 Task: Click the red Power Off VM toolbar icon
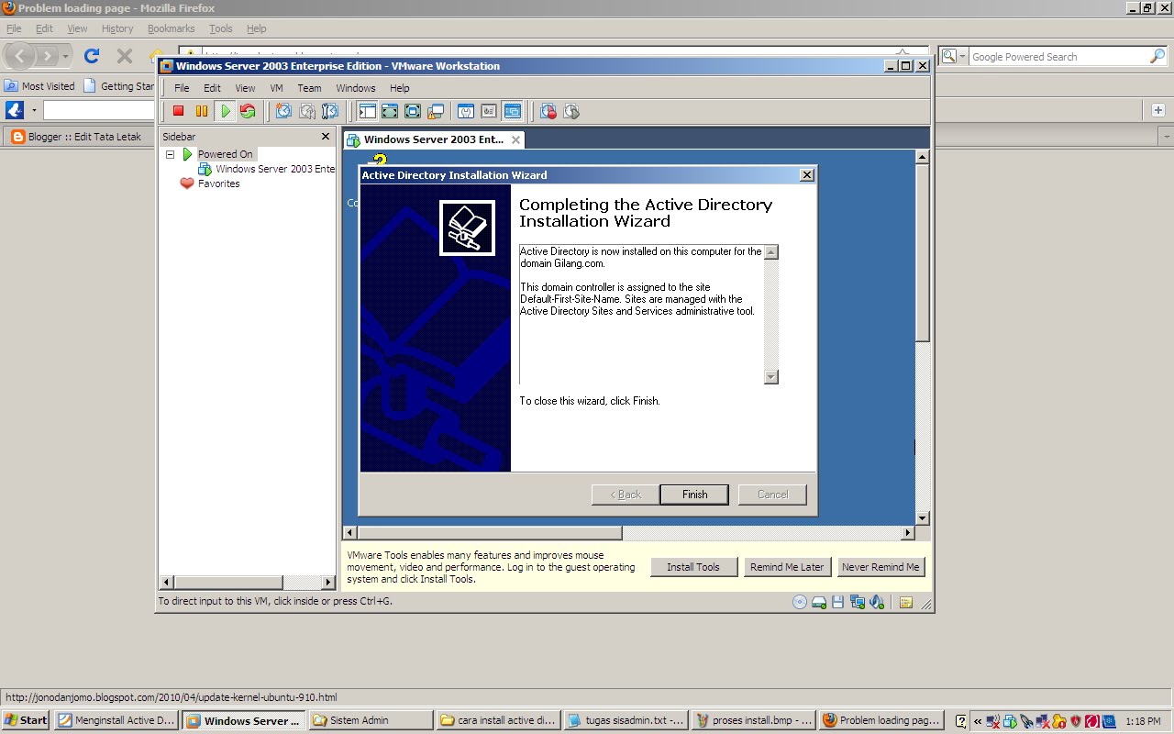179,111
